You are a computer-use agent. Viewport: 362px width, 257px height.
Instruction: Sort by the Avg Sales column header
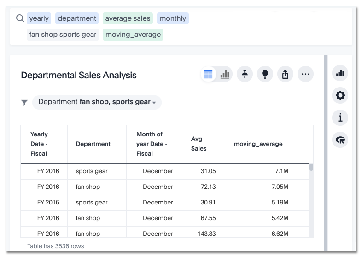pyautogui.click(x=199, y=144)
